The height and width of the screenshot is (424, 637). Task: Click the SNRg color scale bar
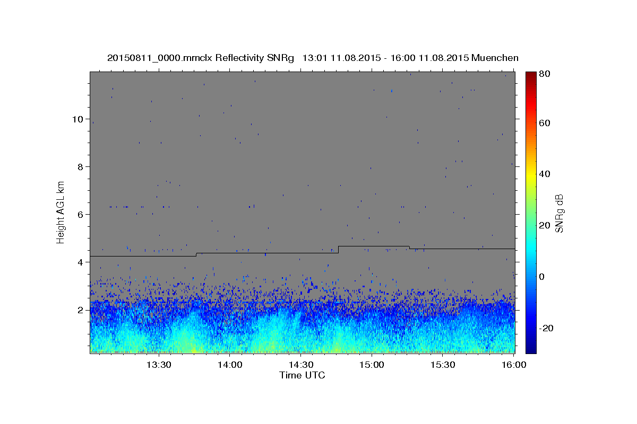531,213
